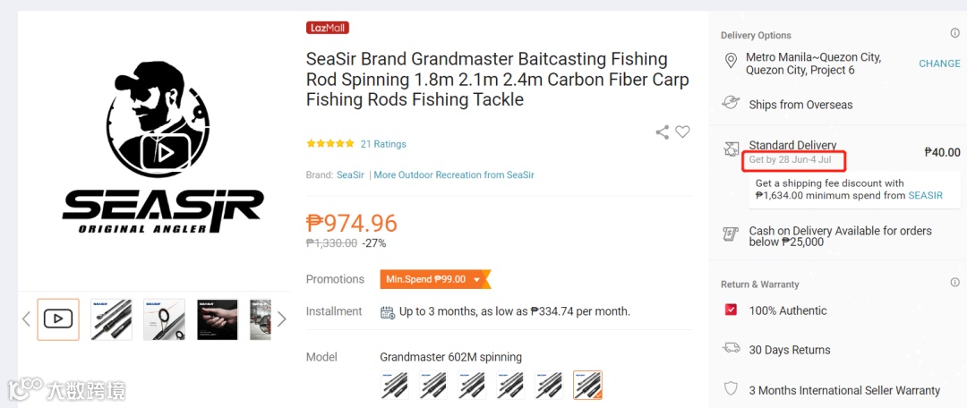967x408 pixels.
Task: Click CHANGE delivery location link
Action: [x=939, y=64]
